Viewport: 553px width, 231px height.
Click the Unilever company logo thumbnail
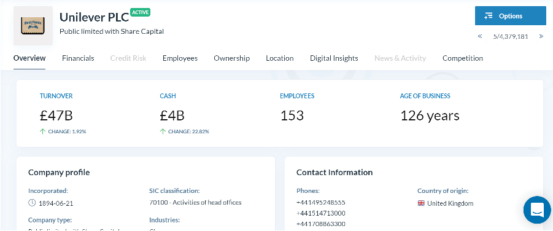33,26
